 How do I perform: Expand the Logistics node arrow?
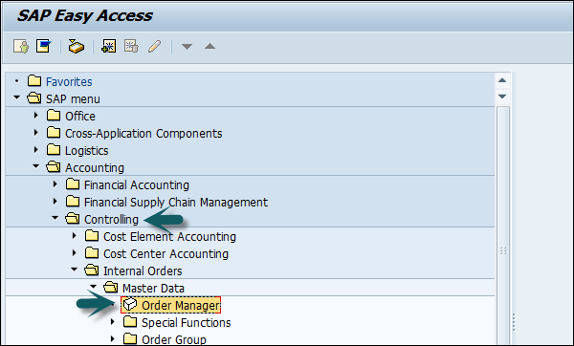(36, 149)
